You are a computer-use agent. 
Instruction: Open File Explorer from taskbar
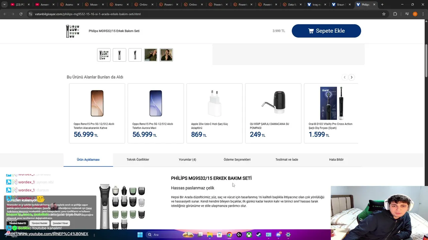tap(210, 235)
